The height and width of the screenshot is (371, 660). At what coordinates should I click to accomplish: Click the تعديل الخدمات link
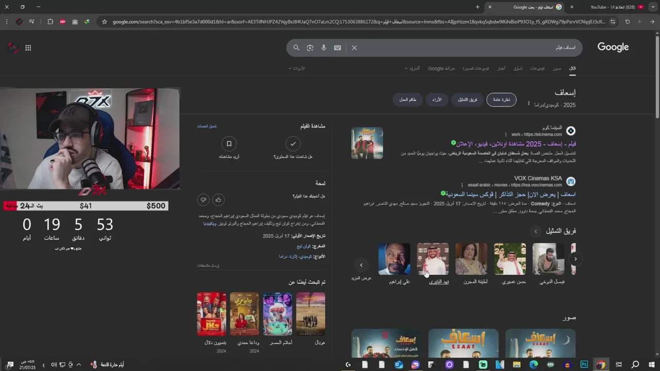tap(207, 126)
